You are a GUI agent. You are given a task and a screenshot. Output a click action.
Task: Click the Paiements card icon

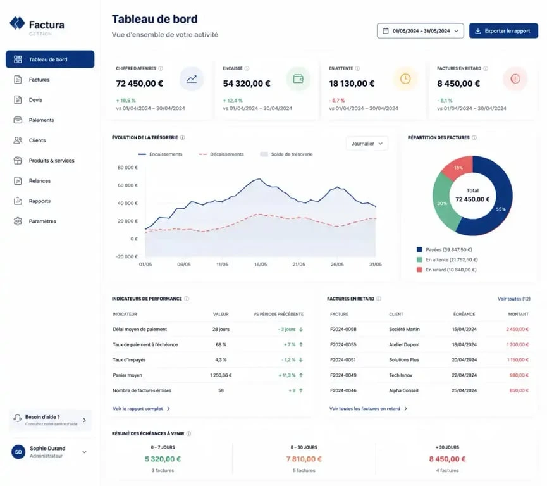(x=18, y=120)
